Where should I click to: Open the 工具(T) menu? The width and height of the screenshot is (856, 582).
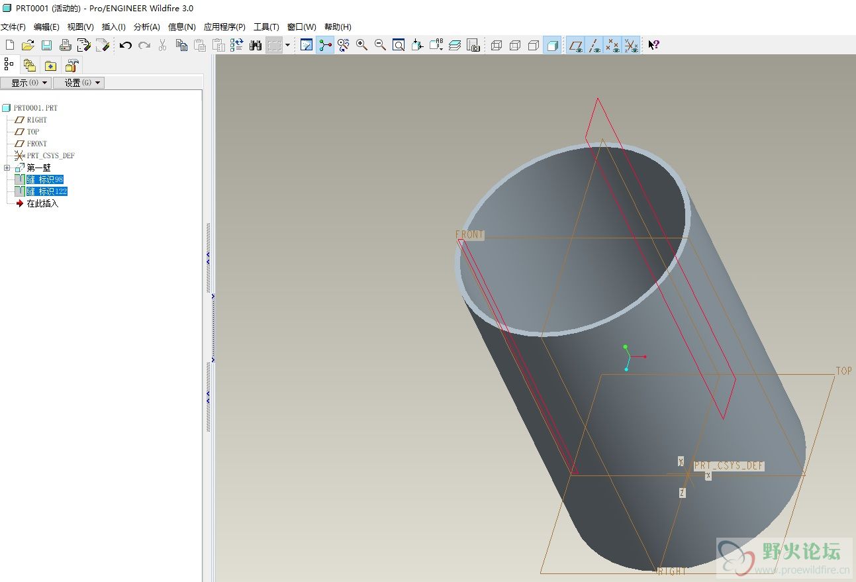[266, 27]
